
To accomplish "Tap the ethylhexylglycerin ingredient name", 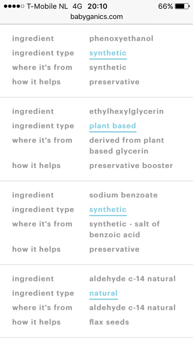I will pyautogui.click(x=126, y=112).
